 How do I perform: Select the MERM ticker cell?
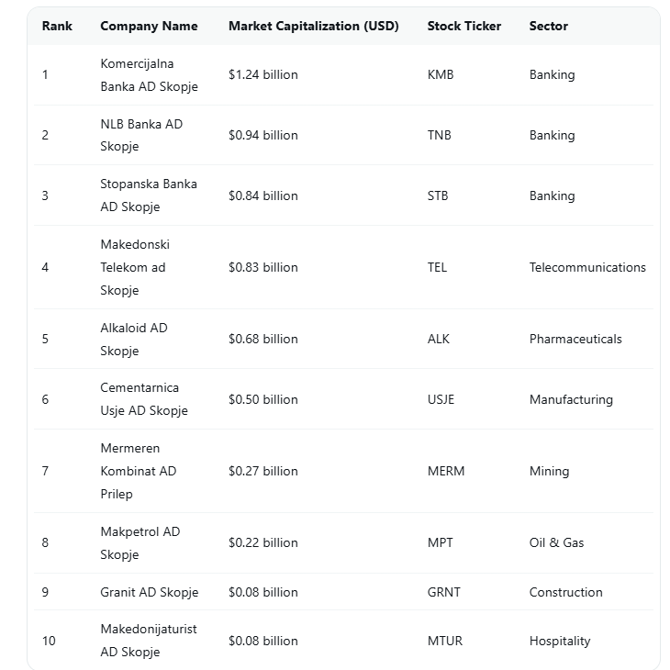click(x=446, y=471)
